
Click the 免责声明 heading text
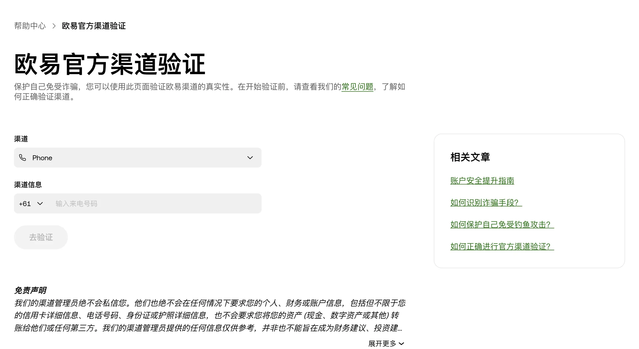tap(30, 291)
